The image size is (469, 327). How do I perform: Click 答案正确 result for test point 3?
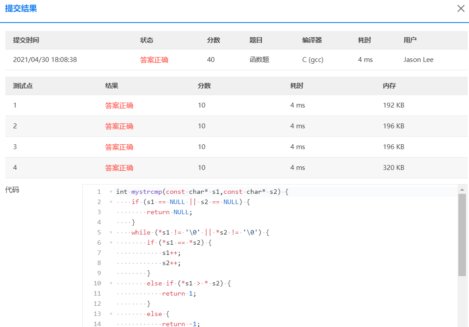119,147
